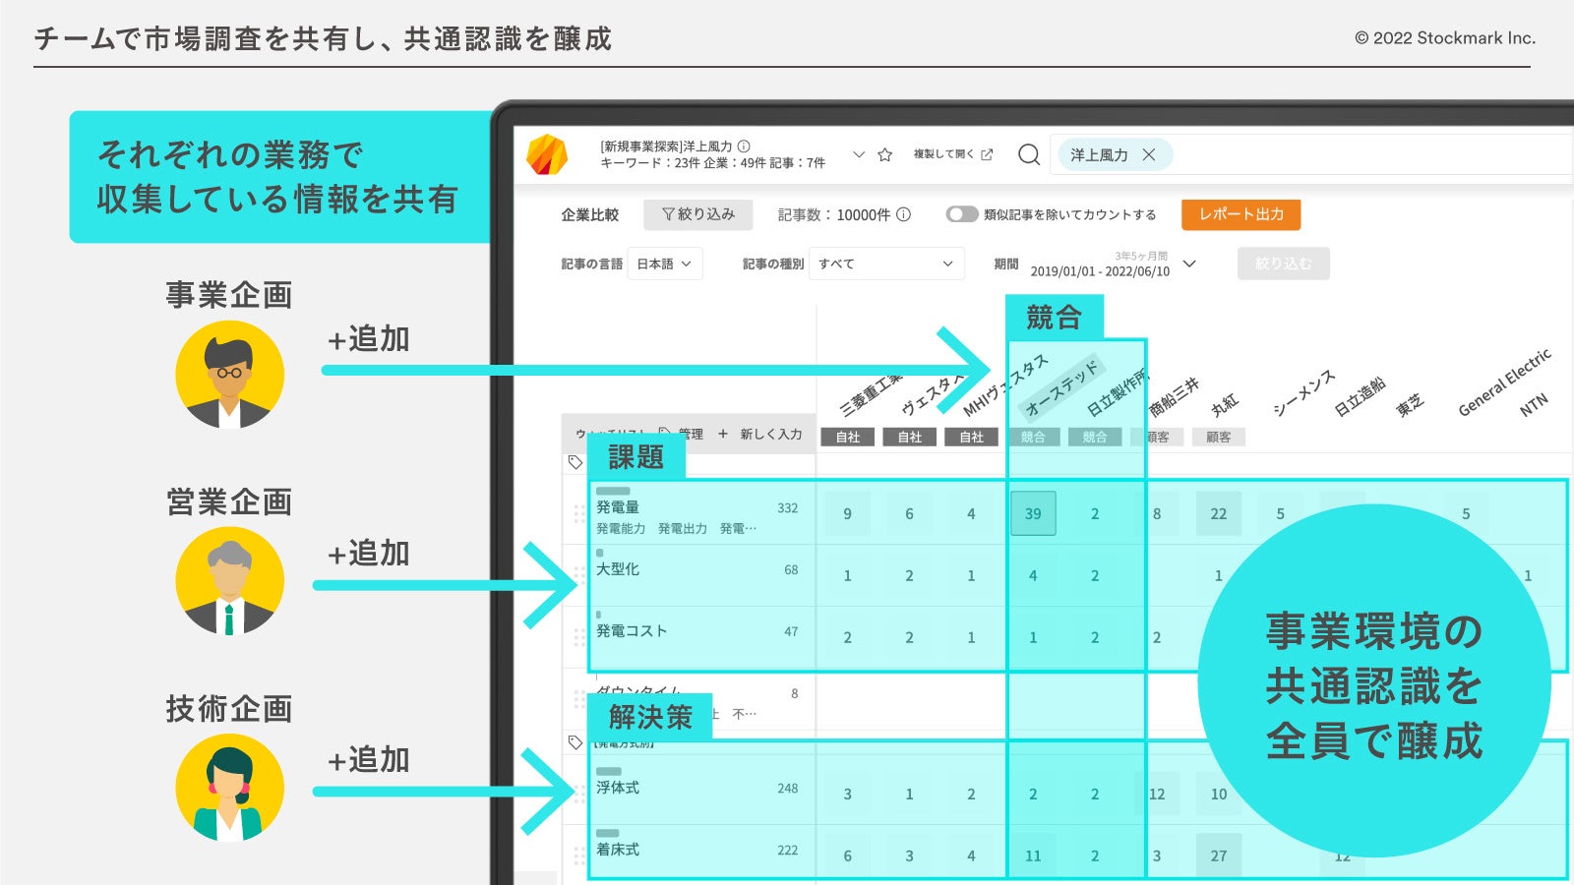Open the highlighted 39 cell in 発電量 row

coord(1033,513)
